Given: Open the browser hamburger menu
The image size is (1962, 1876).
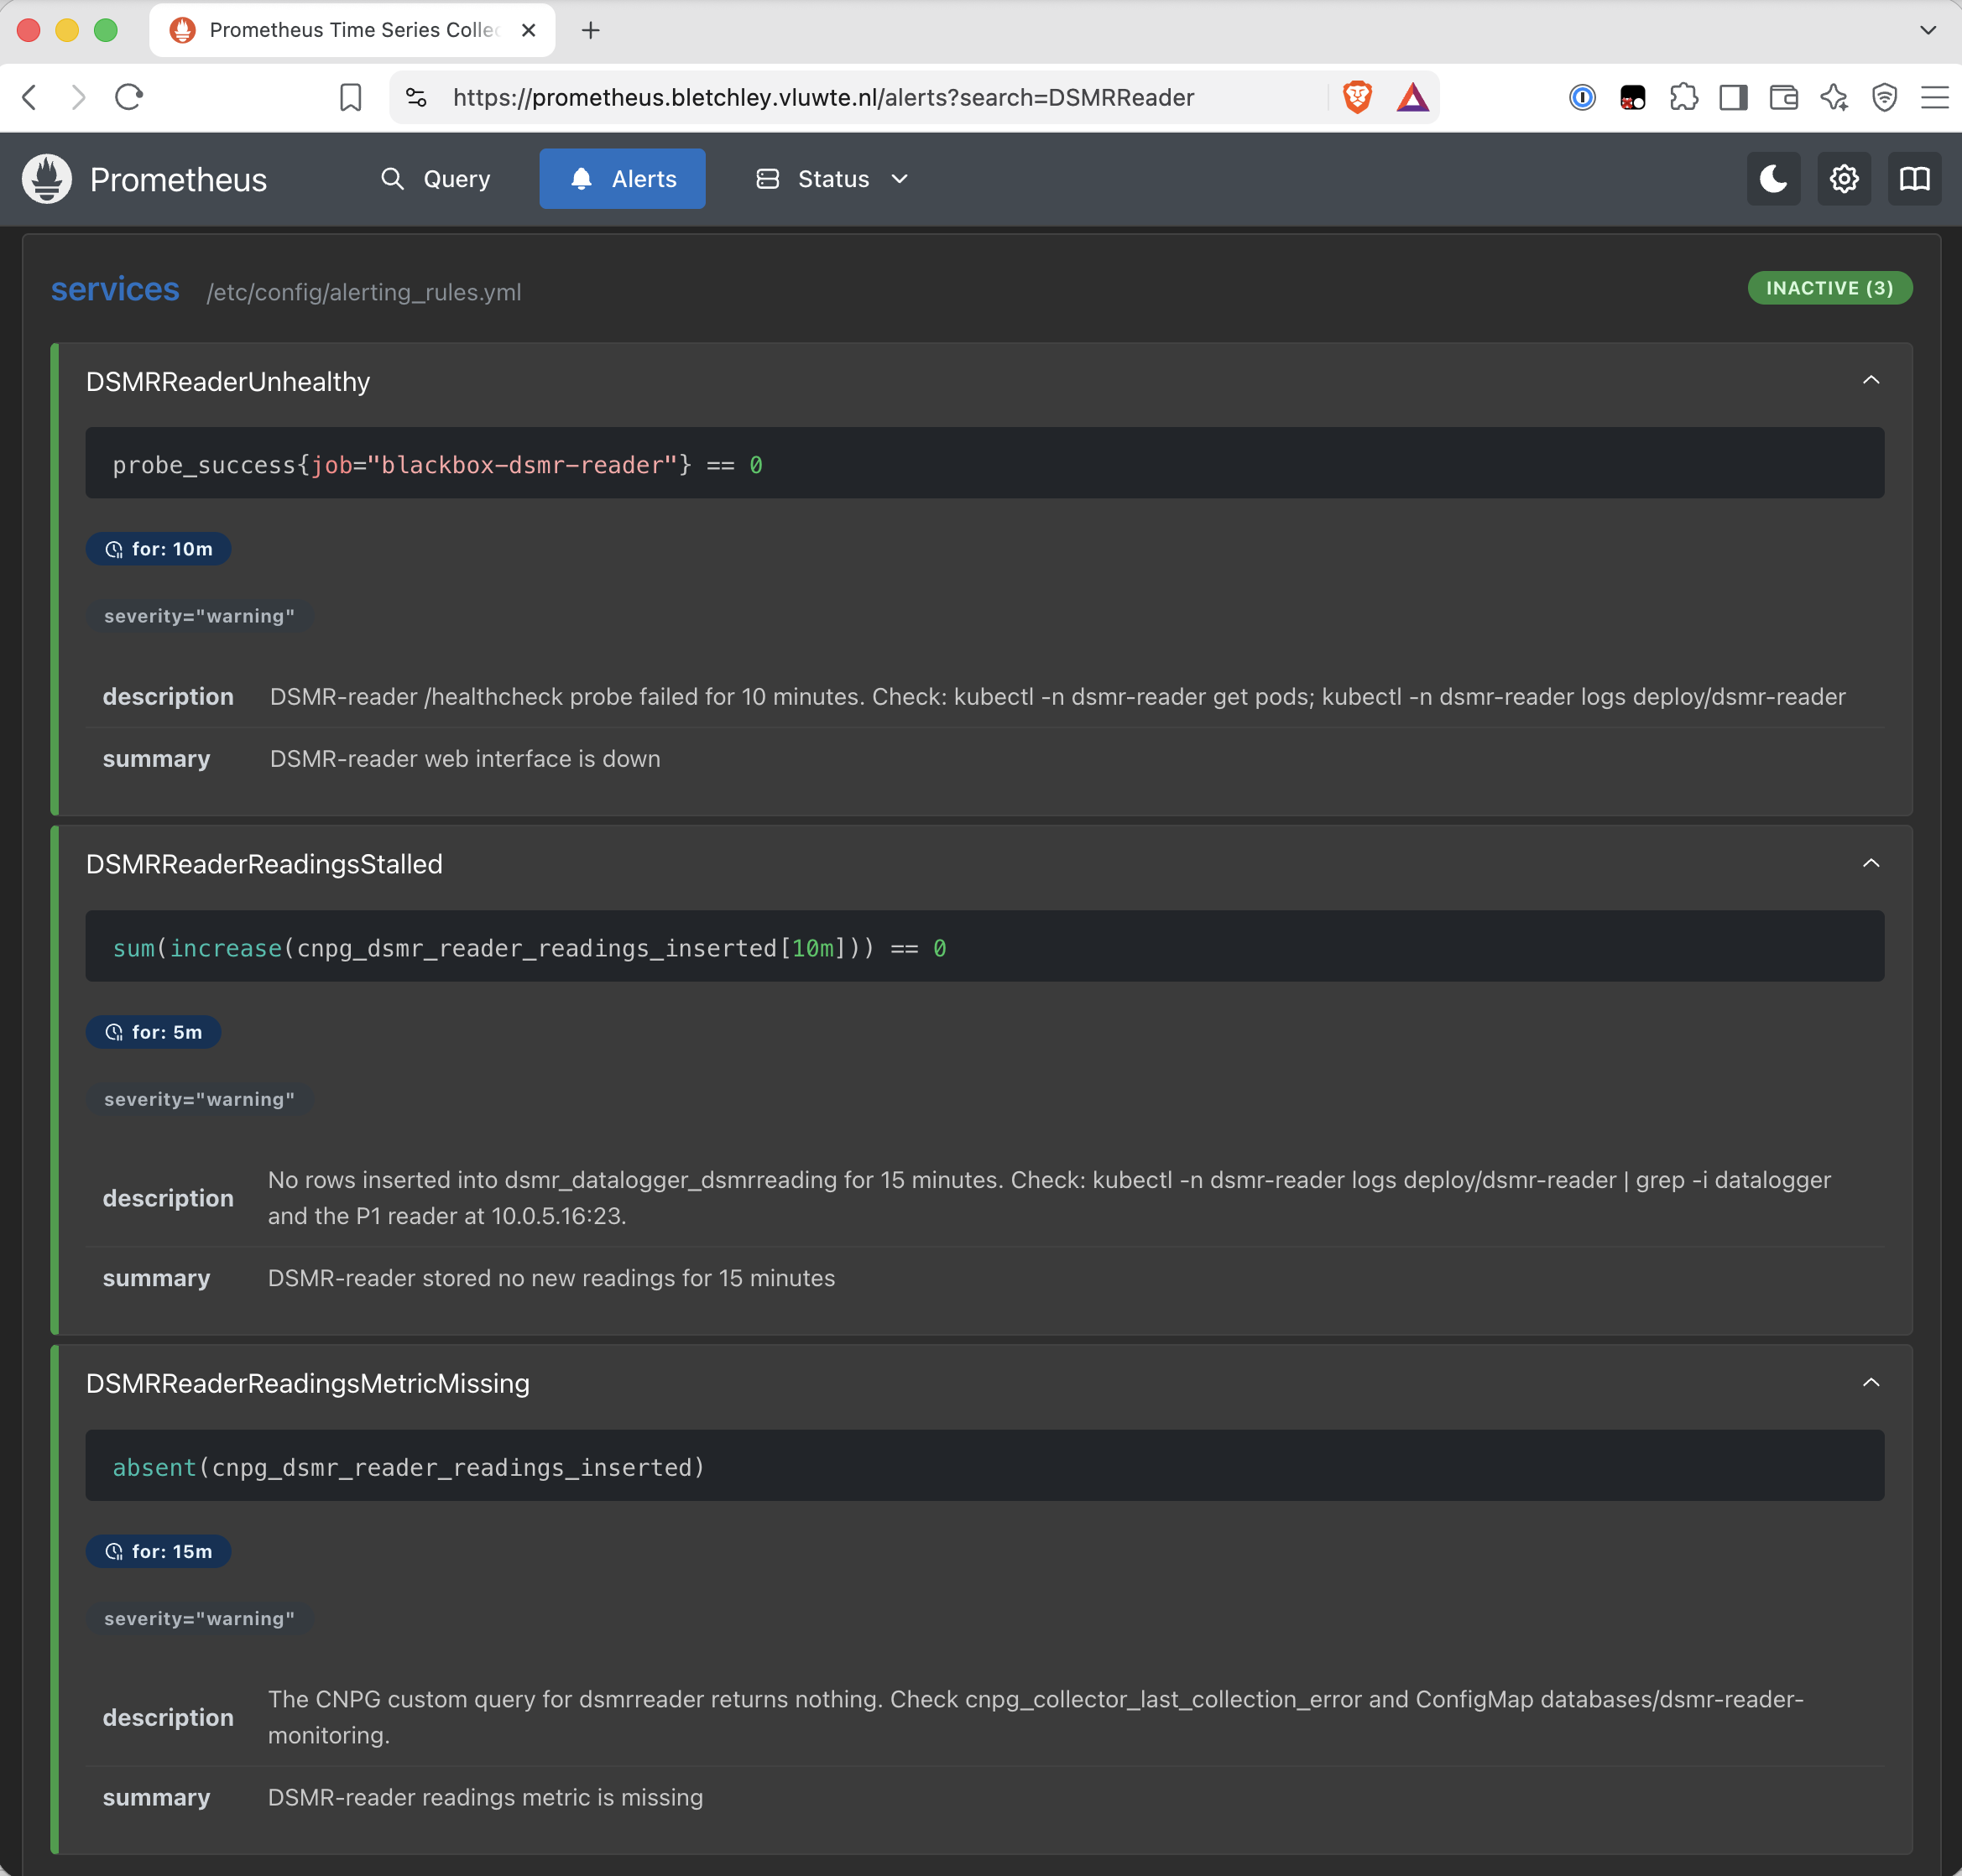Looking at the screenshot, I should pos(1934,97).
